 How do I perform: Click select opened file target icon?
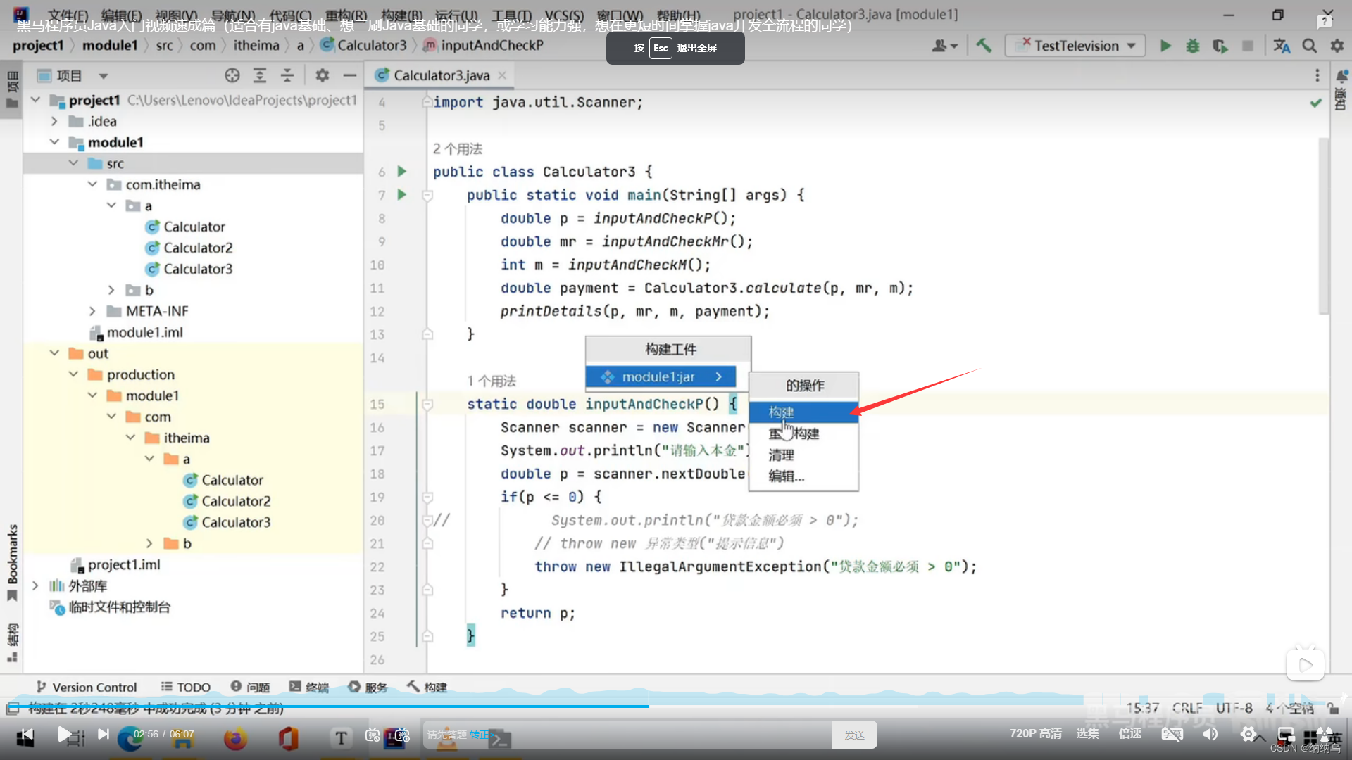[232, 75]
